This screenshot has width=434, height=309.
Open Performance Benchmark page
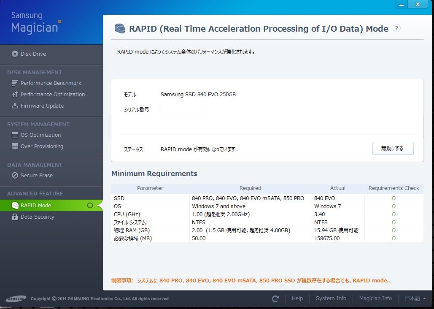[51, 83]
